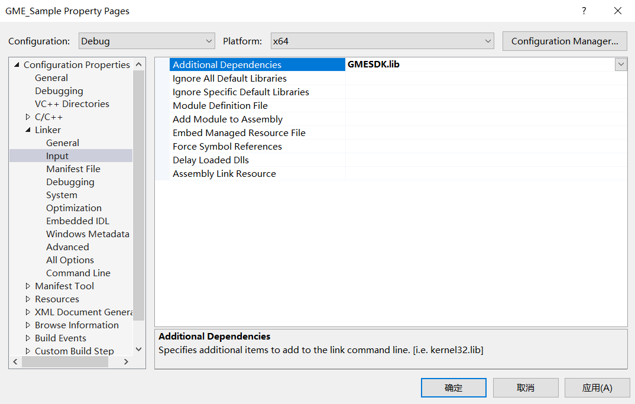
Task: Expand the Build Events node
Action: [28, 338]
